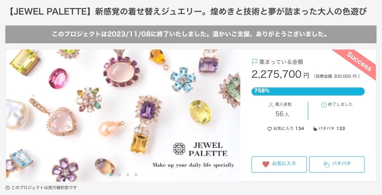Select the first carousel dot indicator
This screenshot has width=382, height=195.
click(x=111, y=175)
